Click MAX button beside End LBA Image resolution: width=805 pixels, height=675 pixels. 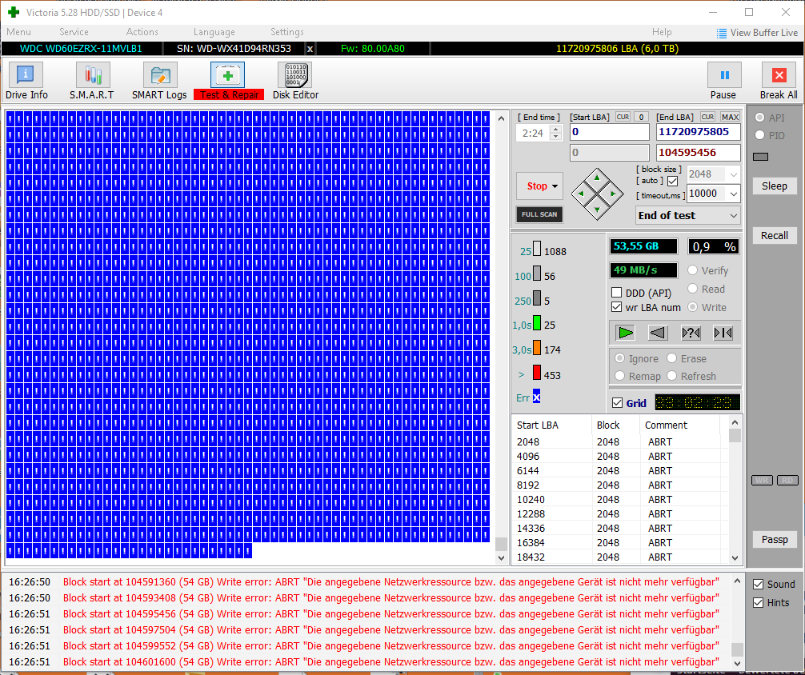tap(730, 117)
